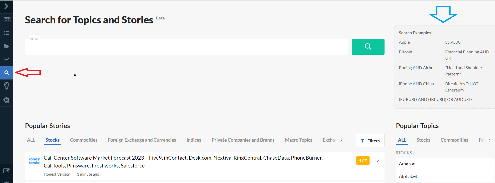Click the green search button

(x=368, y=47)
